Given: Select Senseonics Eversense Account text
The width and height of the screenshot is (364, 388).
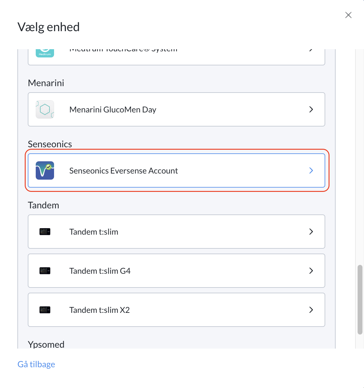Looking at the screenshot, I should pyautogui.click(x=124, y=170).
